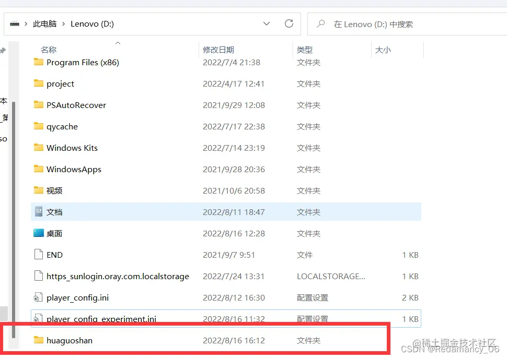The width and height of the screenshot is (507, 359).
Task: Click the Windows Kits folder icon
Action: (39, 148)
